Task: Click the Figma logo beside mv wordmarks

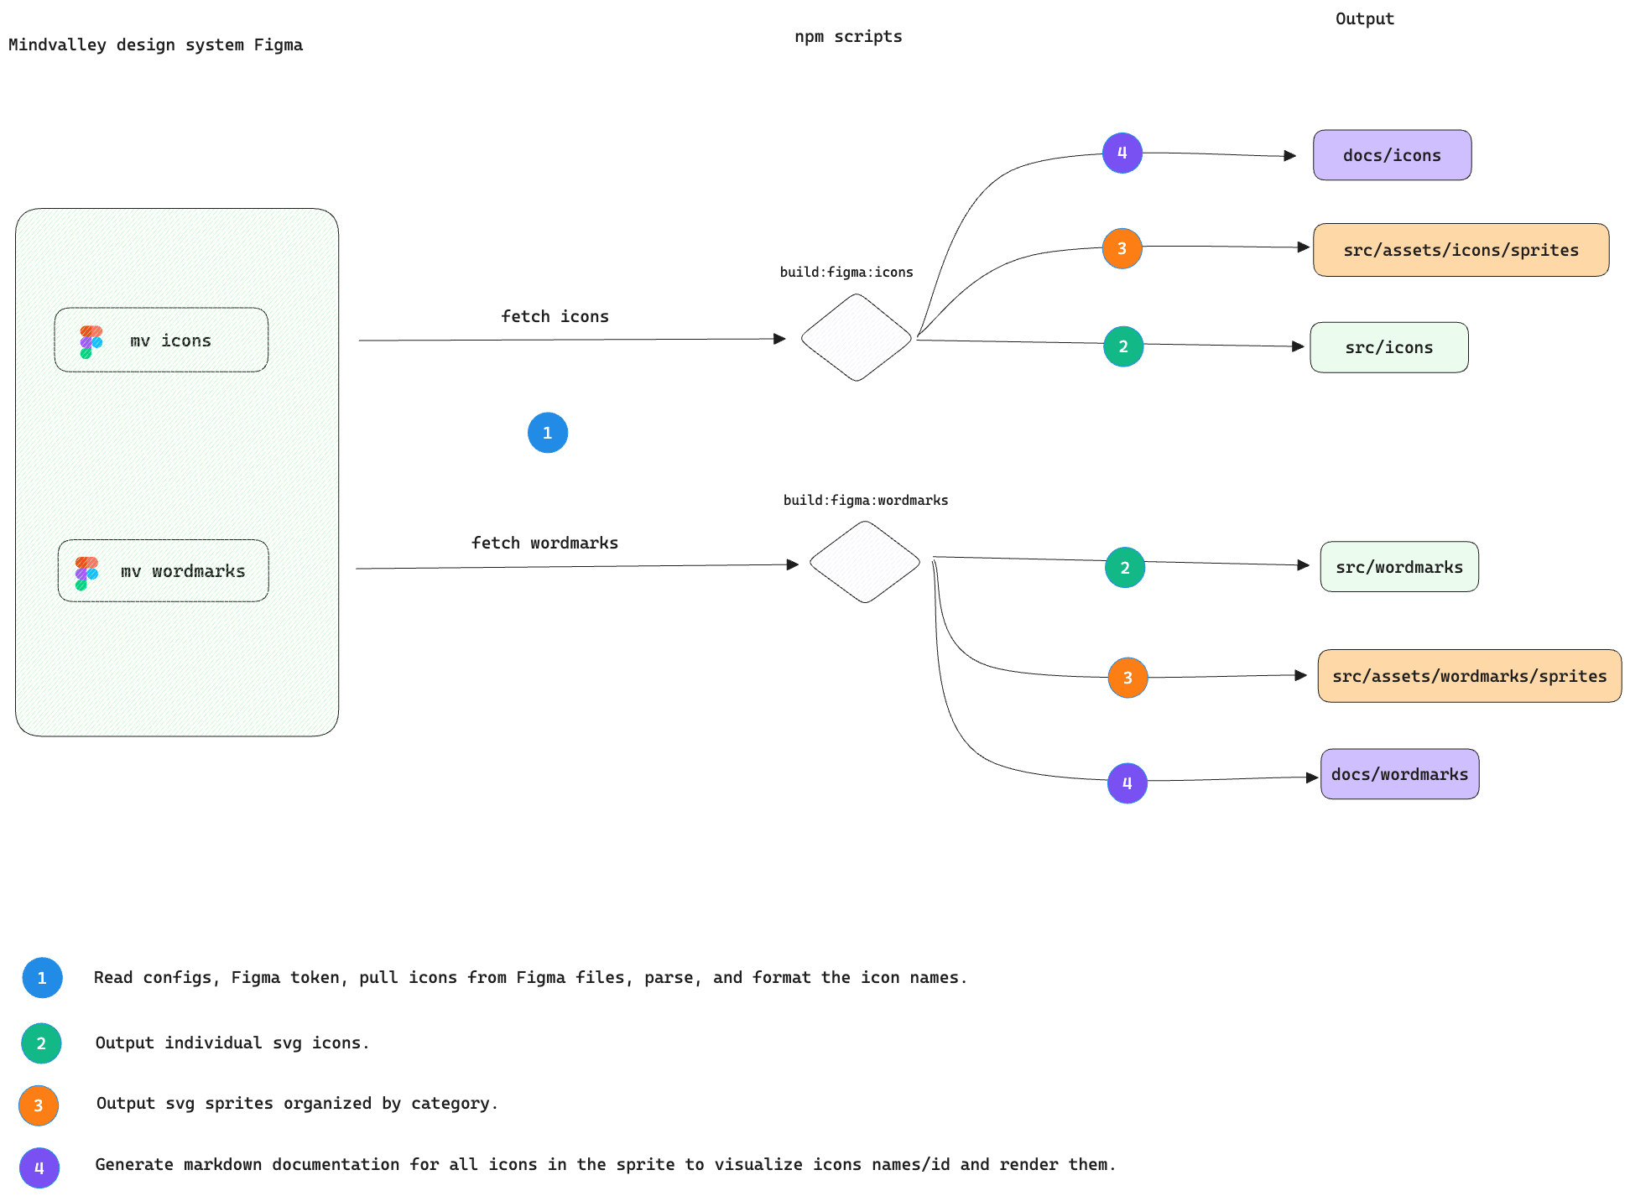Action: pos(86,574)
